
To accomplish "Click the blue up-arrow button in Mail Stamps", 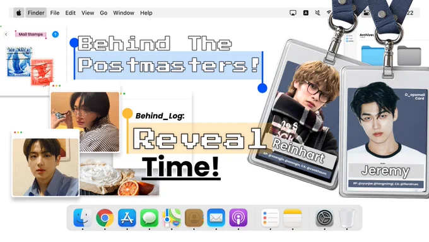I will click(56, 34).
